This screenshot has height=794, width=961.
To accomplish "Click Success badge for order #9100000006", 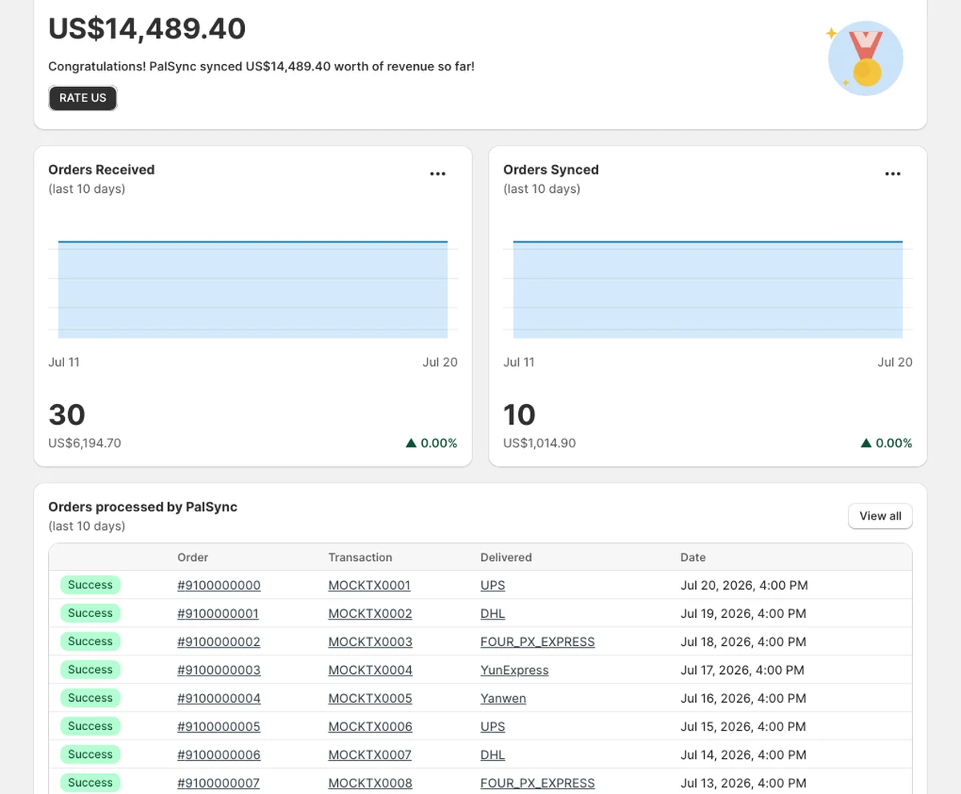I will point(90,754).
